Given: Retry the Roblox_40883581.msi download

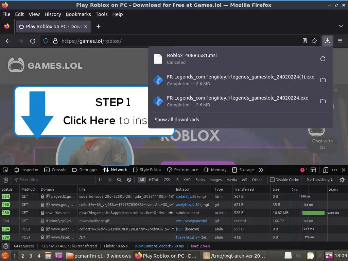Looking at the screenshot, I should click(323, 59).
